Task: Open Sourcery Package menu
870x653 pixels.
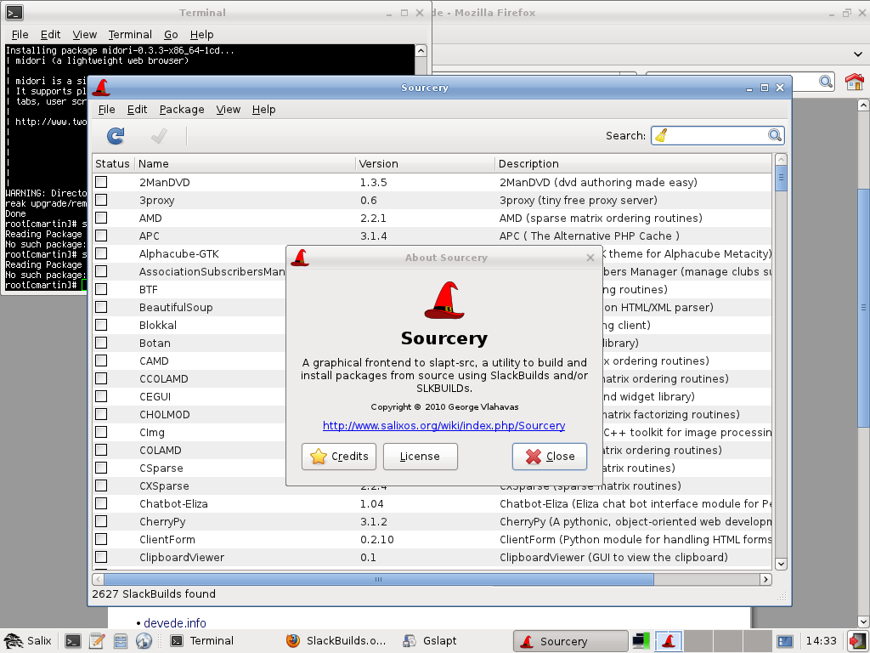Action: (x=182, y=110)
